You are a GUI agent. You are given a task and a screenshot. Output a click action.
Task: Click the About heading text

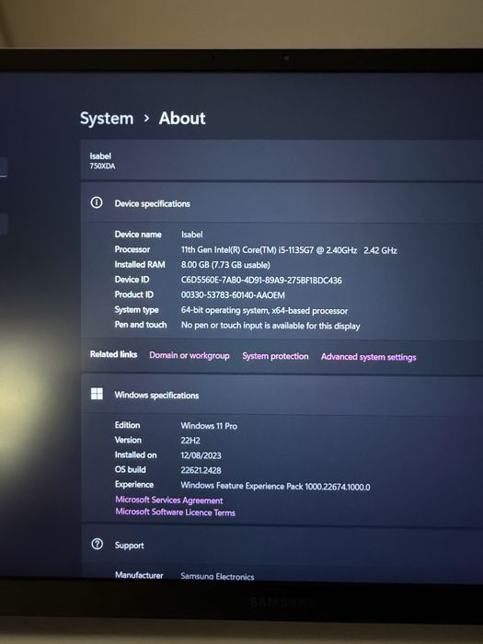click(182, 119)
